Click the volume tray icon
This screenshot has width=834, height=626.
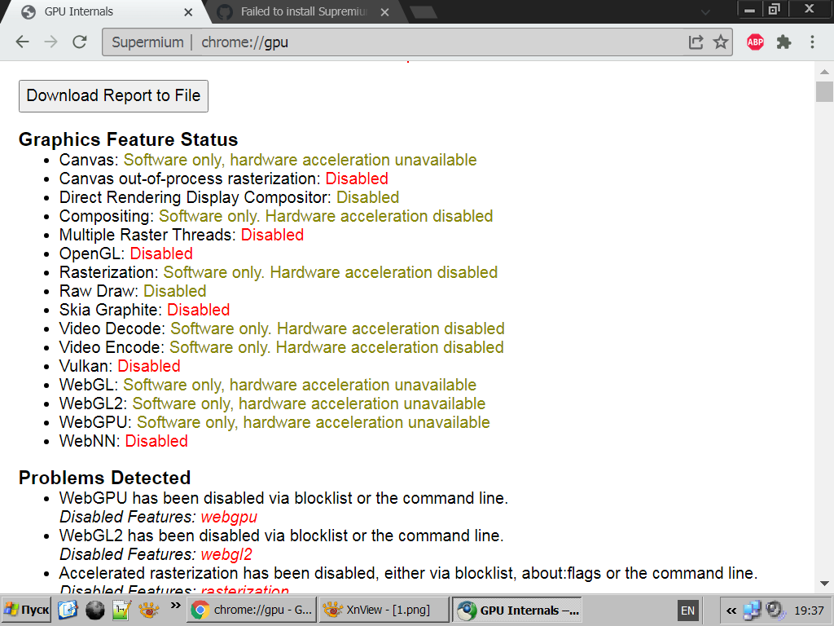click(775, 610)
